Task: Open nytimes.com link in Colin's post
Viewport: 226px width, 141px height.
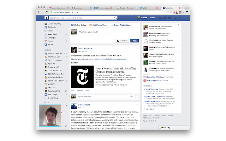Action: tap(100, 59)
